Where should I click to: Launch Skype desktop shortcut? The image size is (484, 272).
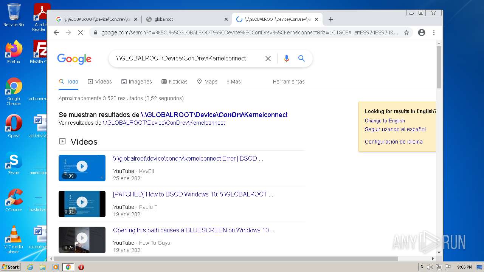[x=14, y=163]
